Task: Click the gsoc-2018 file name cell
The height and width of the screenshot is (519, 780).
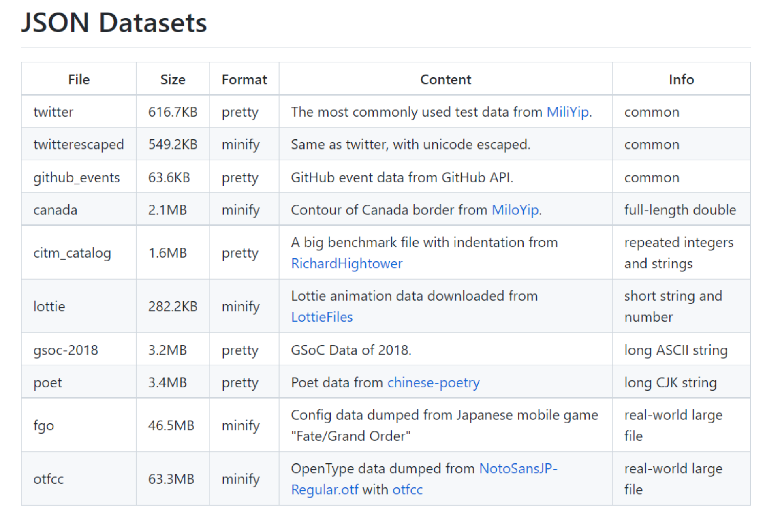Action: [x=66, y=350]
